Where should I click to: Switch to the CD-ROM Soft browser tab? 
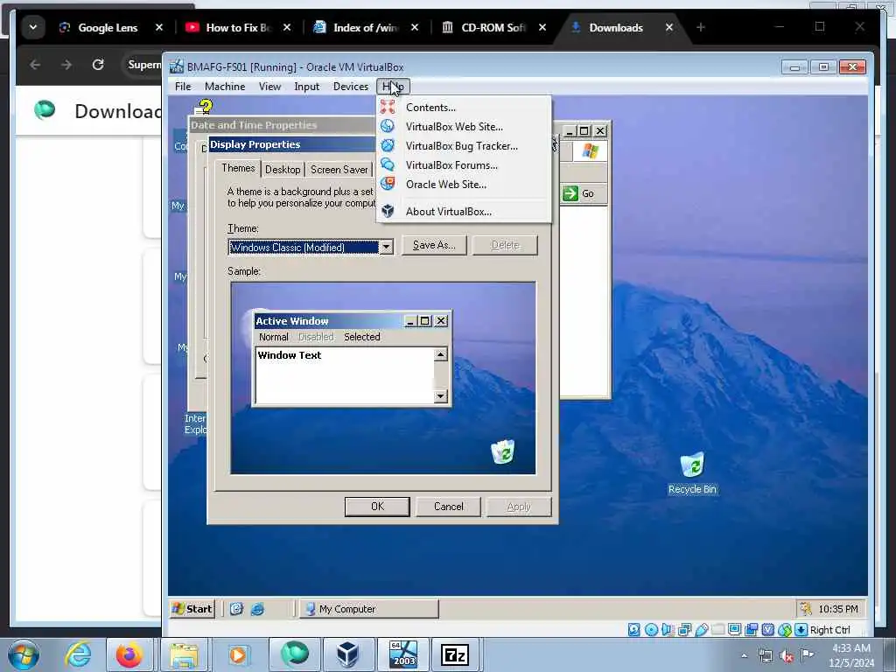click(x=493, y=27)
